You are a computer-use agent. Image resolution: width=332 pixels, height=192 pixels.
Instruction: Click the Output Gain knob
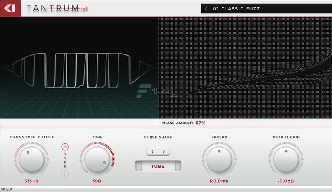pos(286,159)
